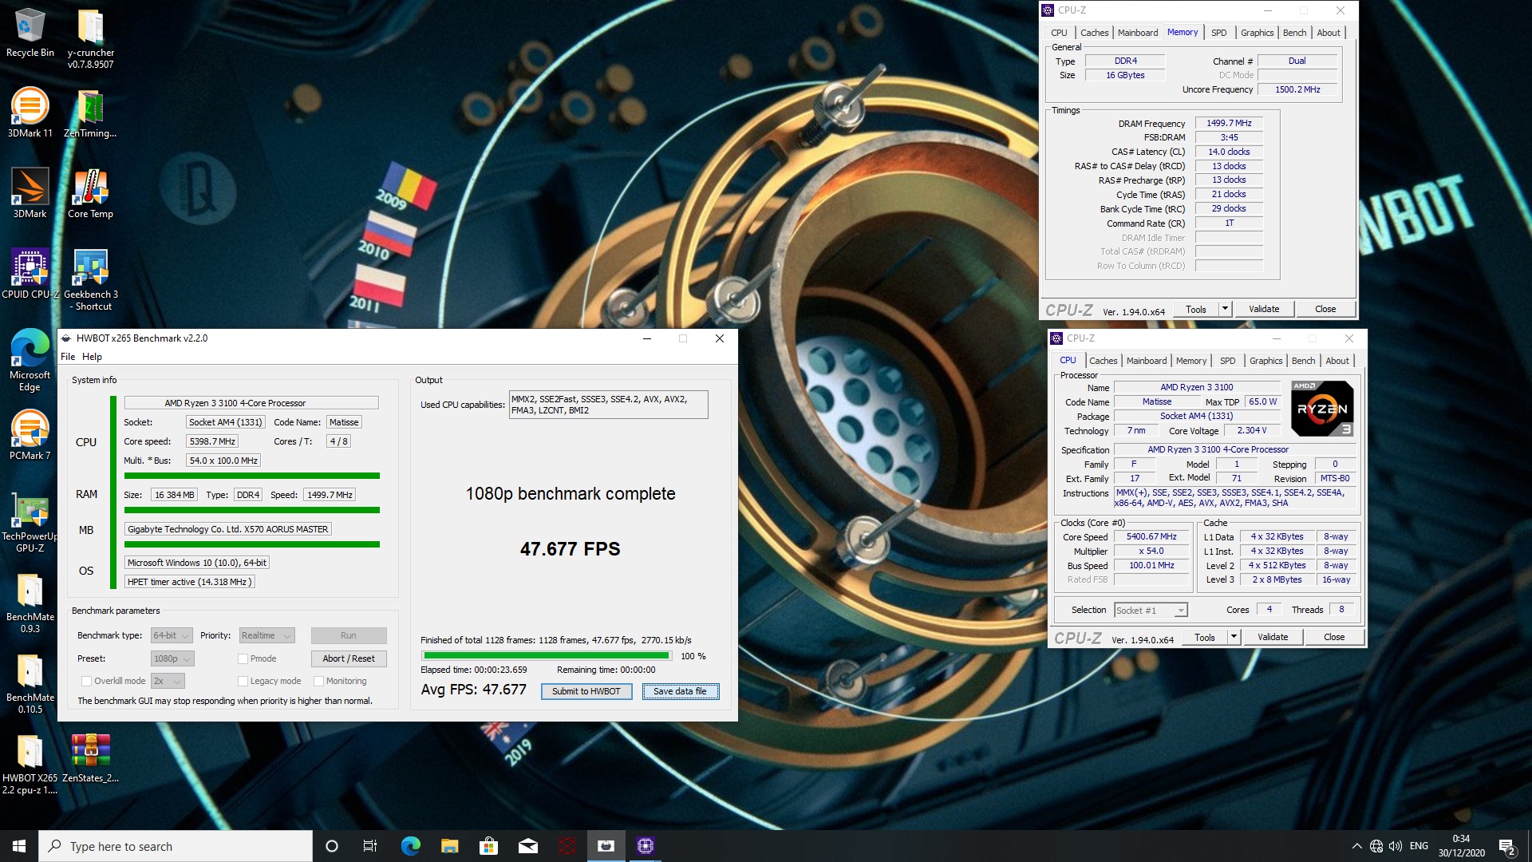The image size is (1532, 862).
Task: Open the ZenTimings desktop icon
Action: (90, 113)
